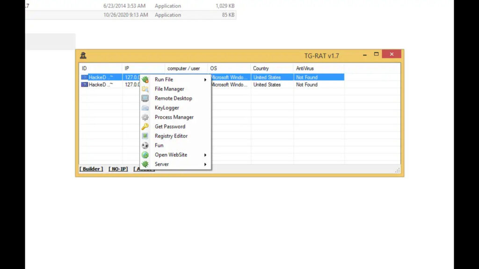The image size is (479, 269).
Task: Click United States in the unselected row
Action: point(267,85)
